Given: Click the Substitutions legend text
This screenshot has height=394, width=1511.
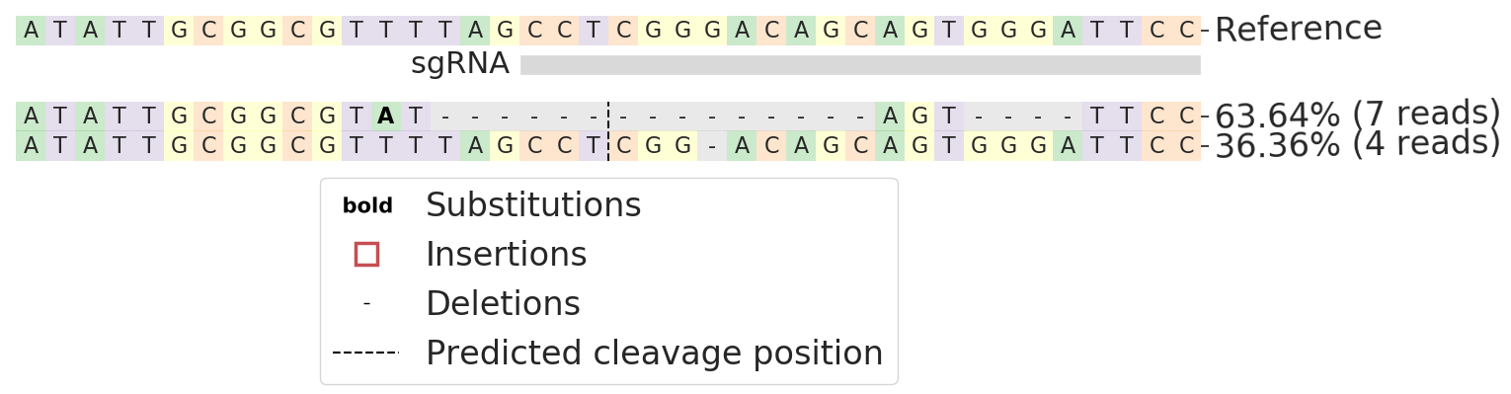Looking at the screenshot, I should pos(533,205).
